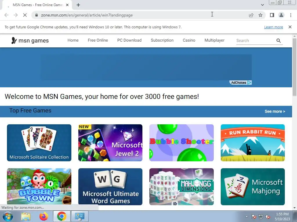297x222 pixels.
Task: Click the page vertical scrollbar thumb
Action: click(x=294, y=67)
